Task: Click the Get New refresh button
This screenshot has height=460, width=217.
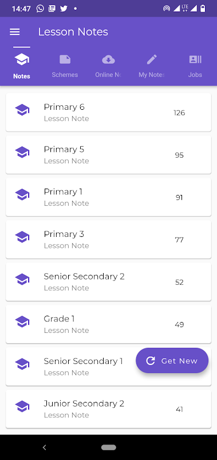Action: pos(172,361)
